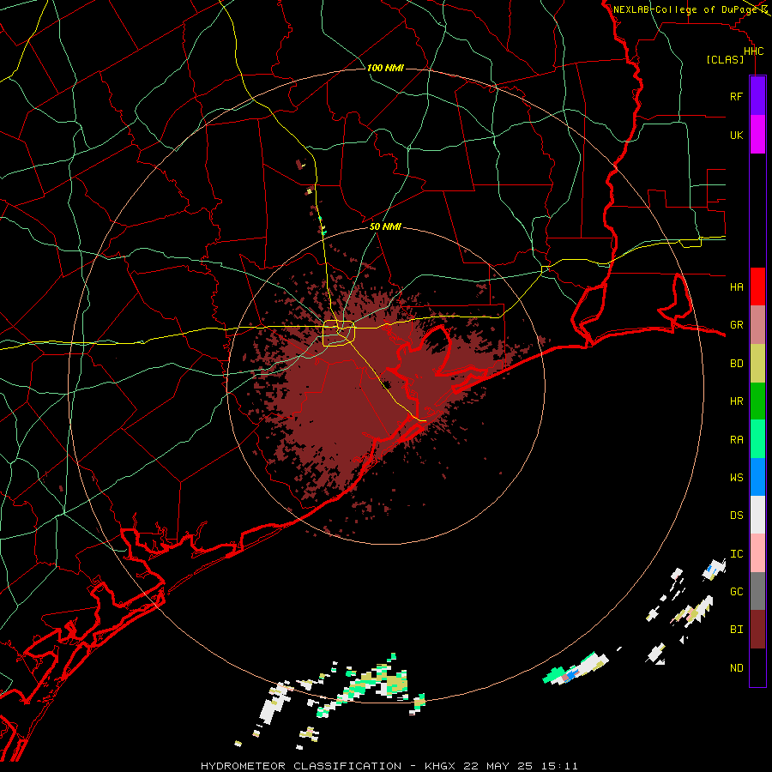Click the HHC product code text
Image resolution: width=772 pixels, height=772 pixels.
point(753,51)
